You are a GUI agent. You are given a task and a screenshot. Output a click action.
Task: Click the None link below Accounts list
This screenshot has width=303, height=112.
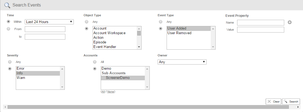coord(111,92)
